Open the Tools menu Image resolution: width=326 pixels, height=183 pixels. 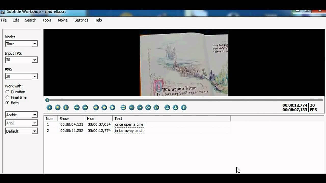pos(47,20)
